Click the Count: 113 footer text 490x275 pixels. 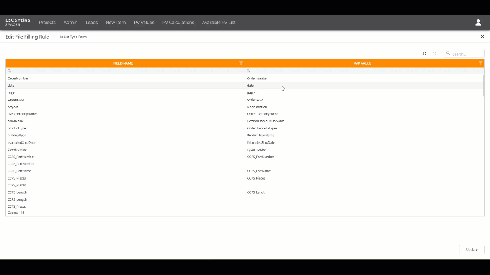tap(16, 213)
